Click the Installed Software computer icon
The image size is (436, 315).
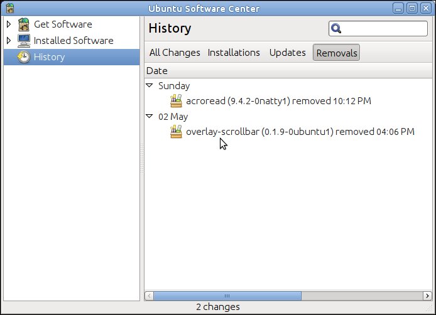[x=24, y=41]
